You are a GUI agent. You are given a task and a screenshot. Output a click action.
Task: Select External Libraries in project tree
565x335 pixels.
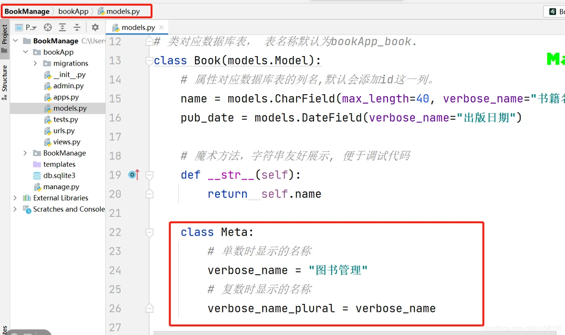tap(58, 198)
